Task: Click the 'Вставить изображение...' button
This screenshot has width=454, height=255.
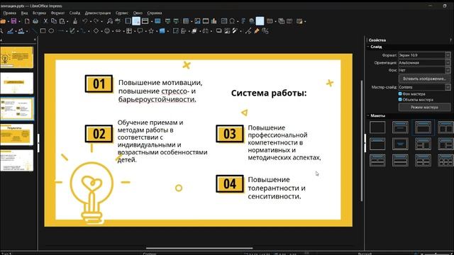Action: pos(424,79)
